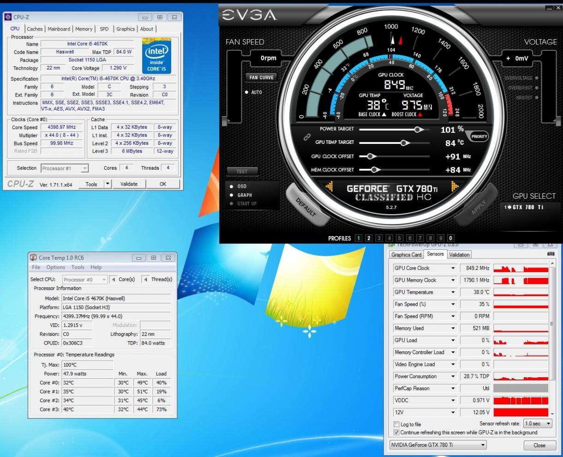The image size is (563, 457).
Task: Click the voltage "+ 0mV" readout
Action: pos(516,59)
